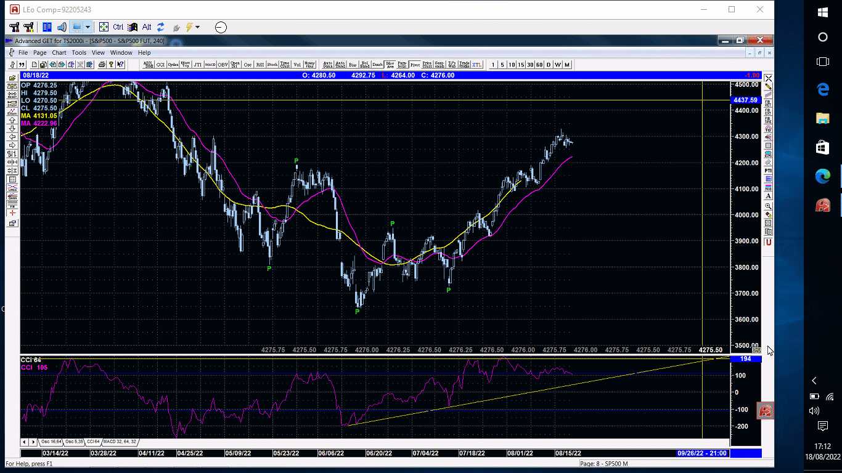Select the Osc 16,64 bottom tab

click(x=51, y=442)
